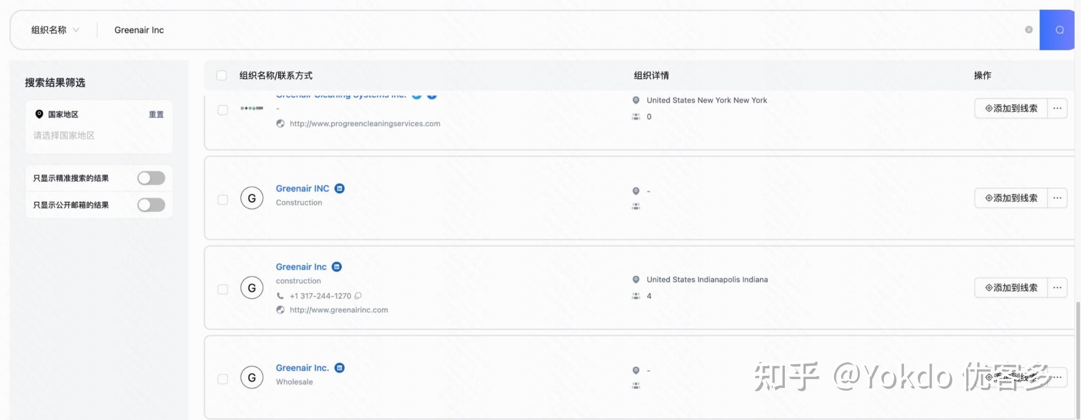Expand more options for Indianapolis Greenair Inc row
Screen dimensions: 1081x420
tap(1057, 288)
